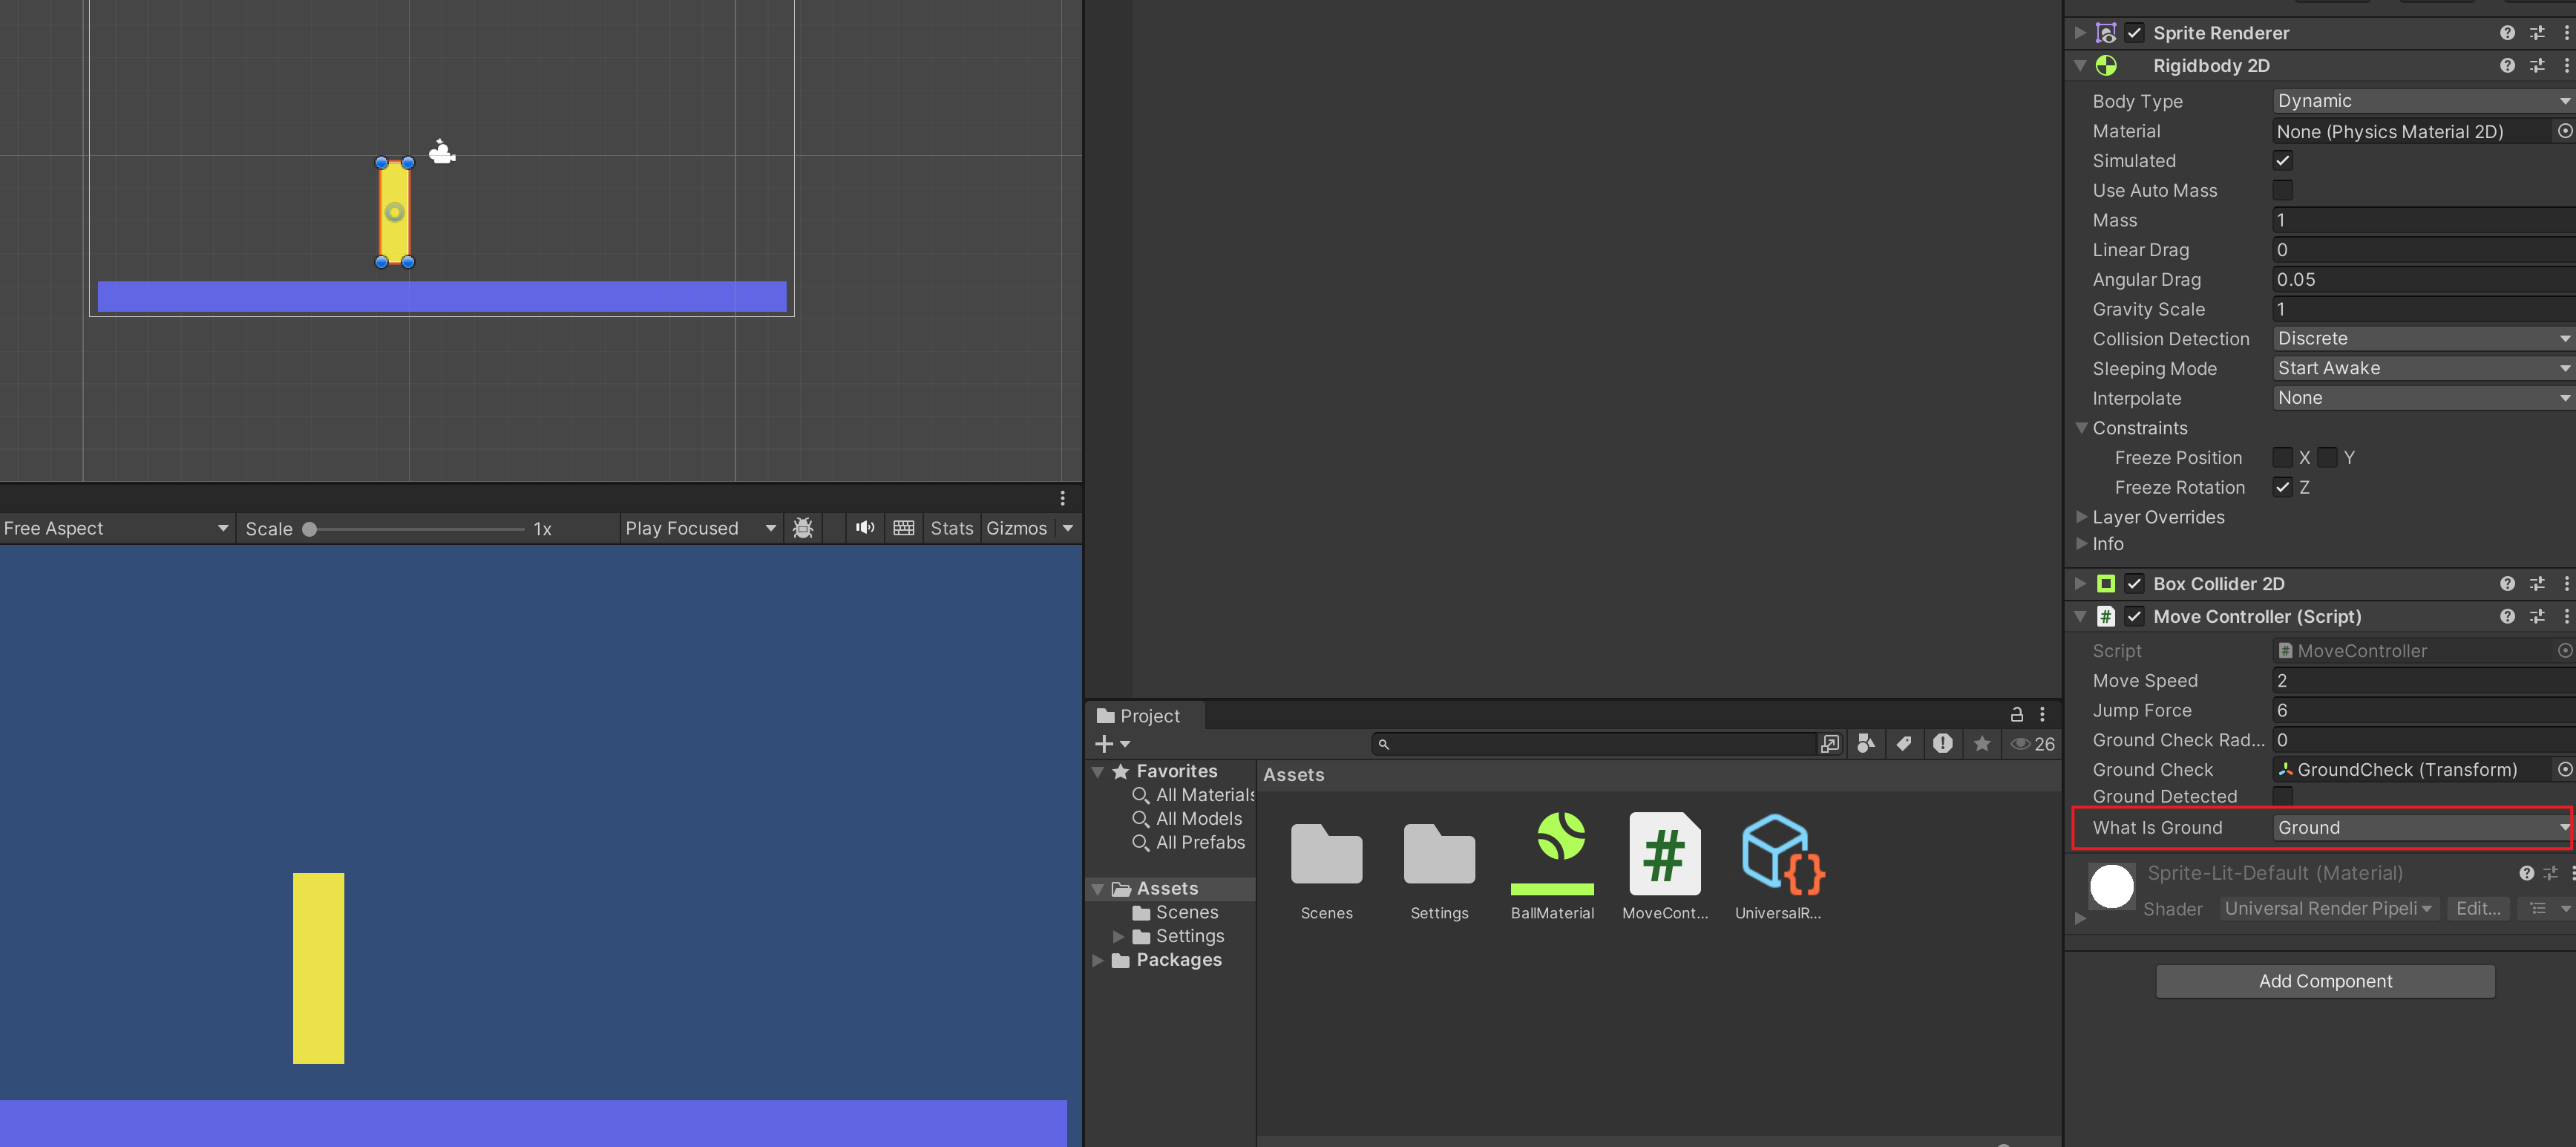The width and height of the screenshot is (2576, 1147).
Task: Open Rigidbody 2D help reference icon
Action: coord(2507,66)
